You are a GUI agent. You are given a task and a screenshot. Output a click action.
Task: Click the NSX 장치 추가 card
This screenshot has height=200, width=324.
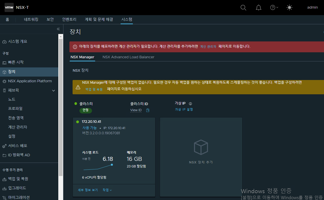click(201, 157)
